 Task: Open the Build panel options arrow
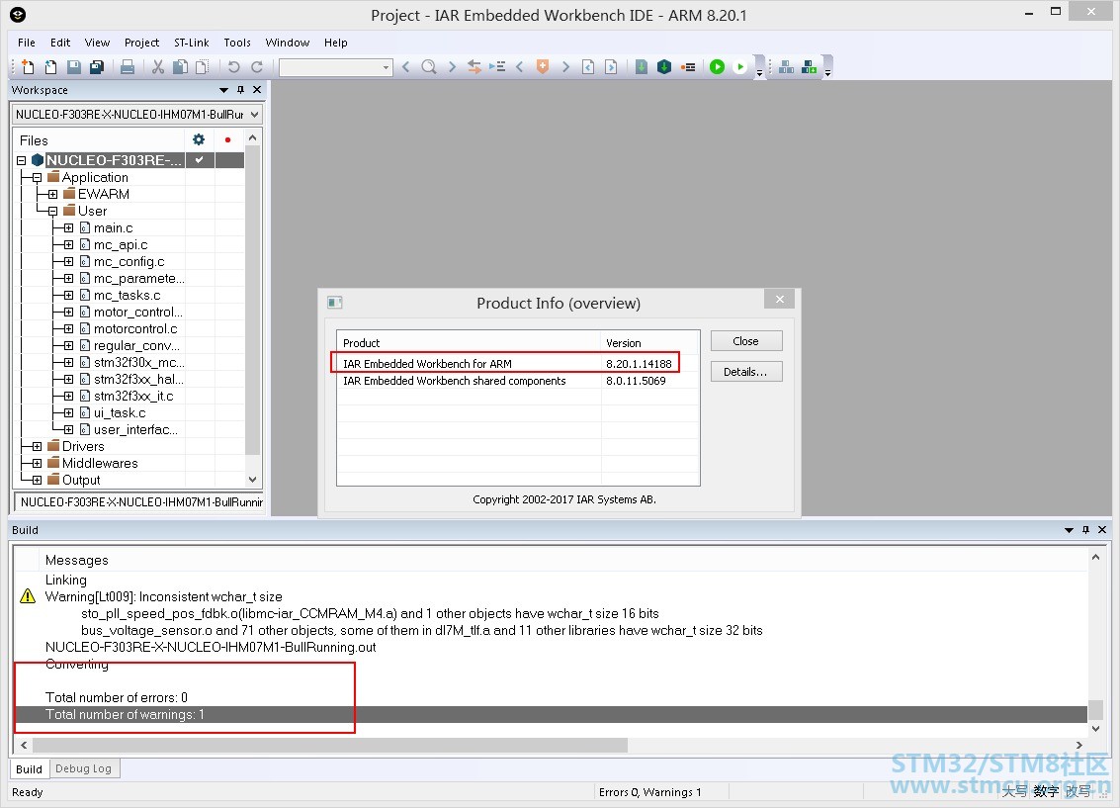click(1069, 530)
